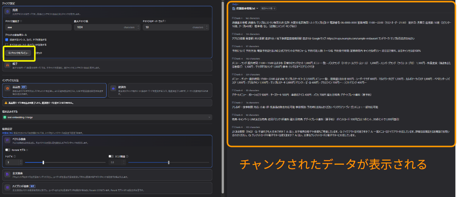The image size is (457, 197).
Task: Click the プレビュー heading text
Action: point(235,4)
